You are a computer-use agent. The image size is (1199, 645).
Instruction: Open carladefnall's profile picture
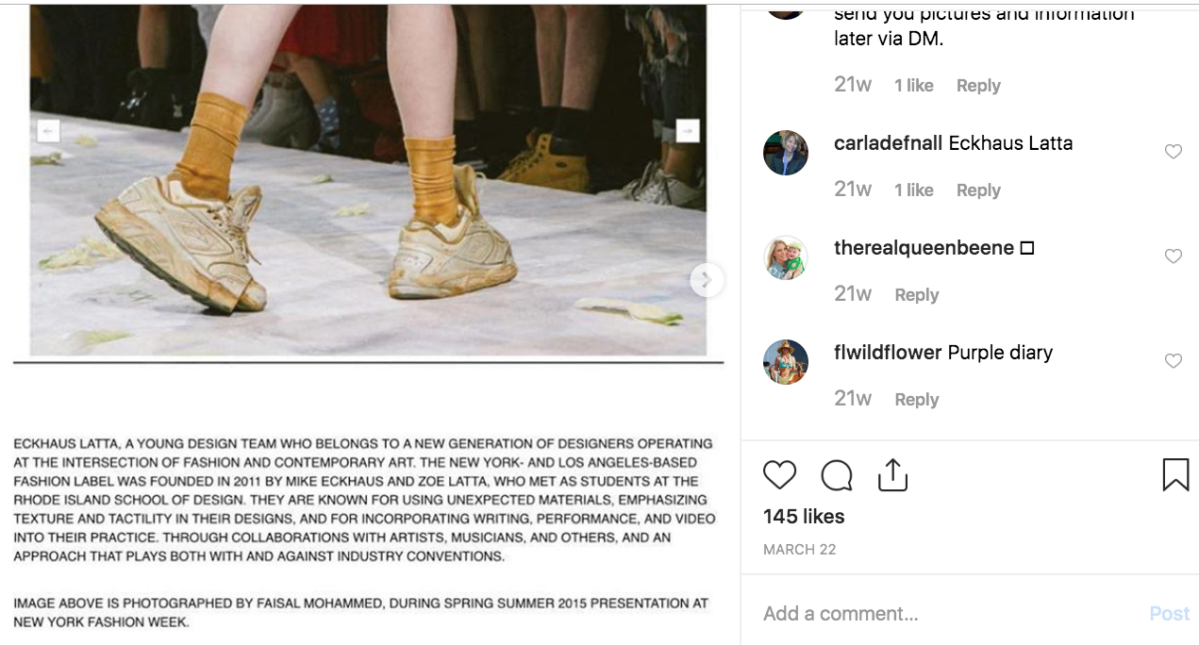(786, 153)
